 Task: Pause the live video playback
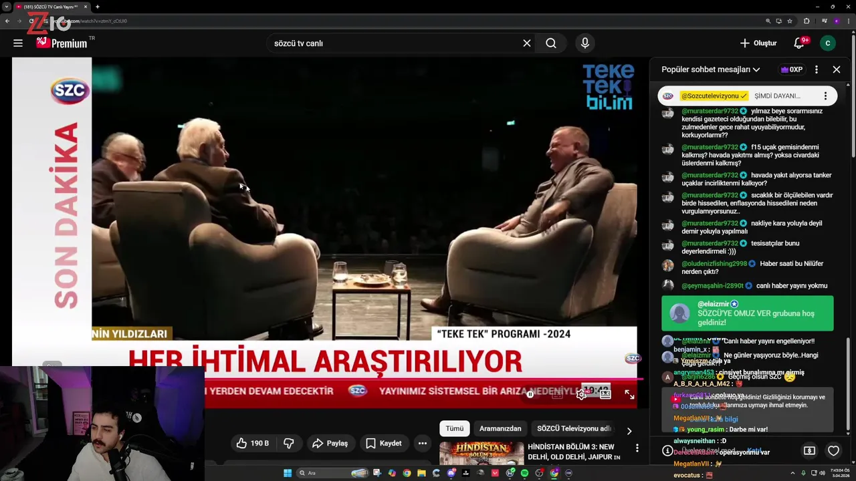click(530, 394)
